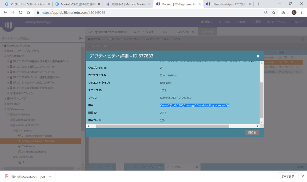Image resolution: width=307 pixels, height=182 pixels.
Task: Close the activity detail dialog with X
Action: tap(258, 56)
